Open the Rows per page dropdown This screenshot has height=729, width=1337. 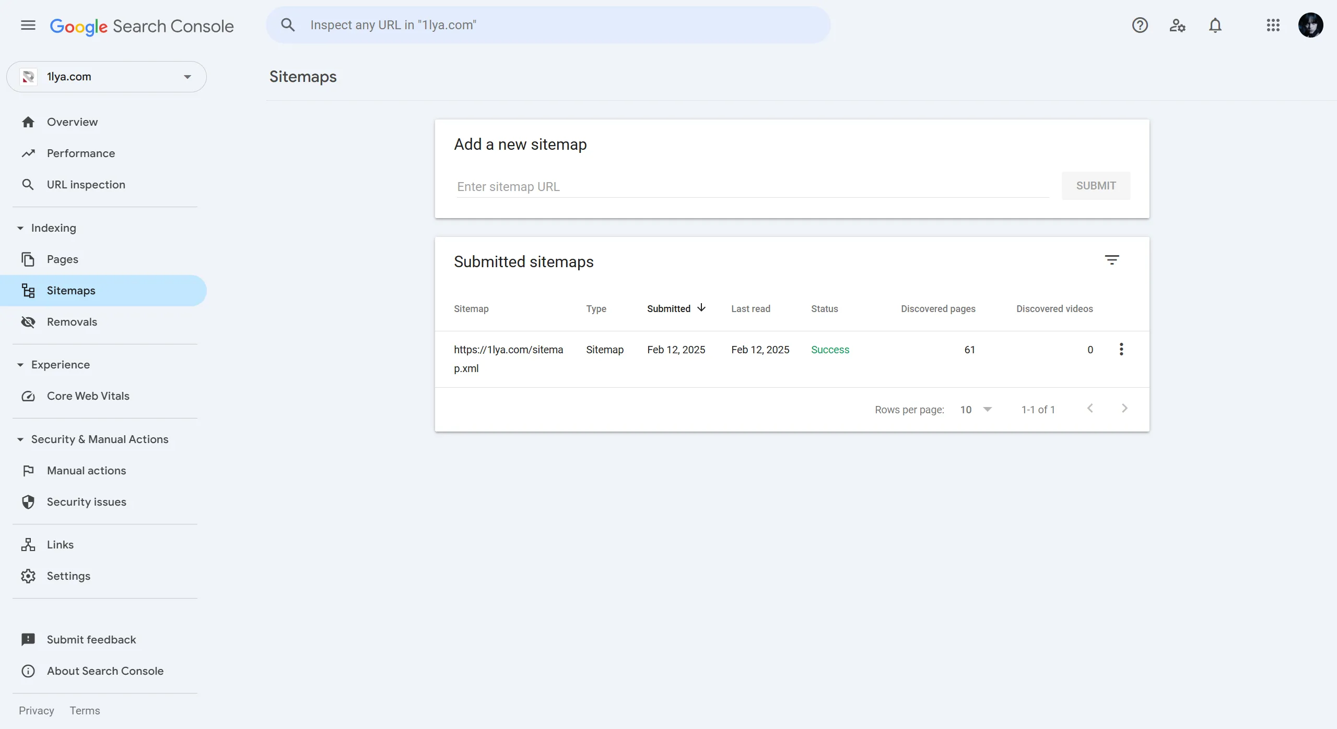pos(976,410)
